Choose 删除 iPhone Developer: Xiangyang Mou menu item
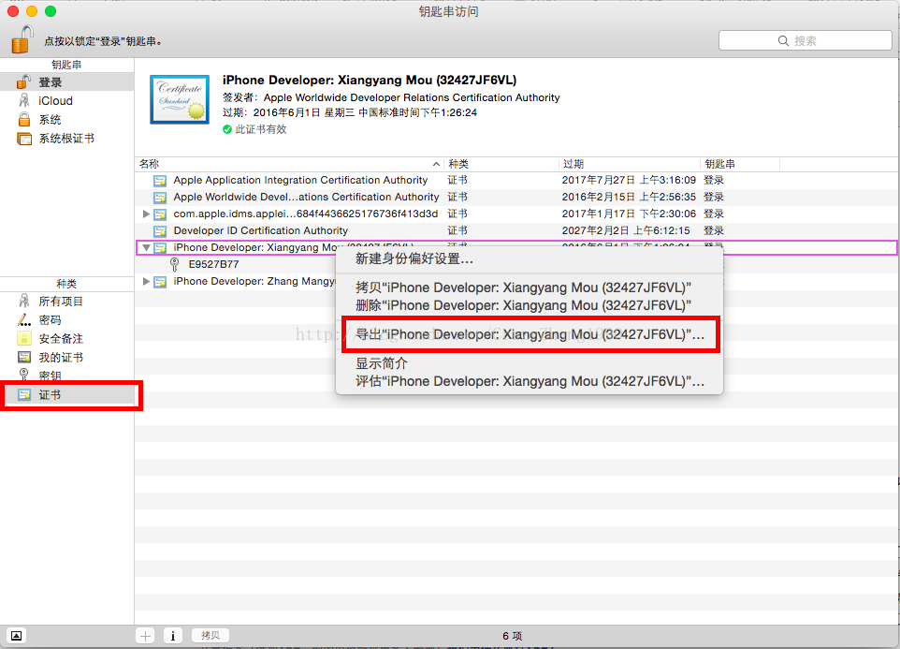 point(530,305)
